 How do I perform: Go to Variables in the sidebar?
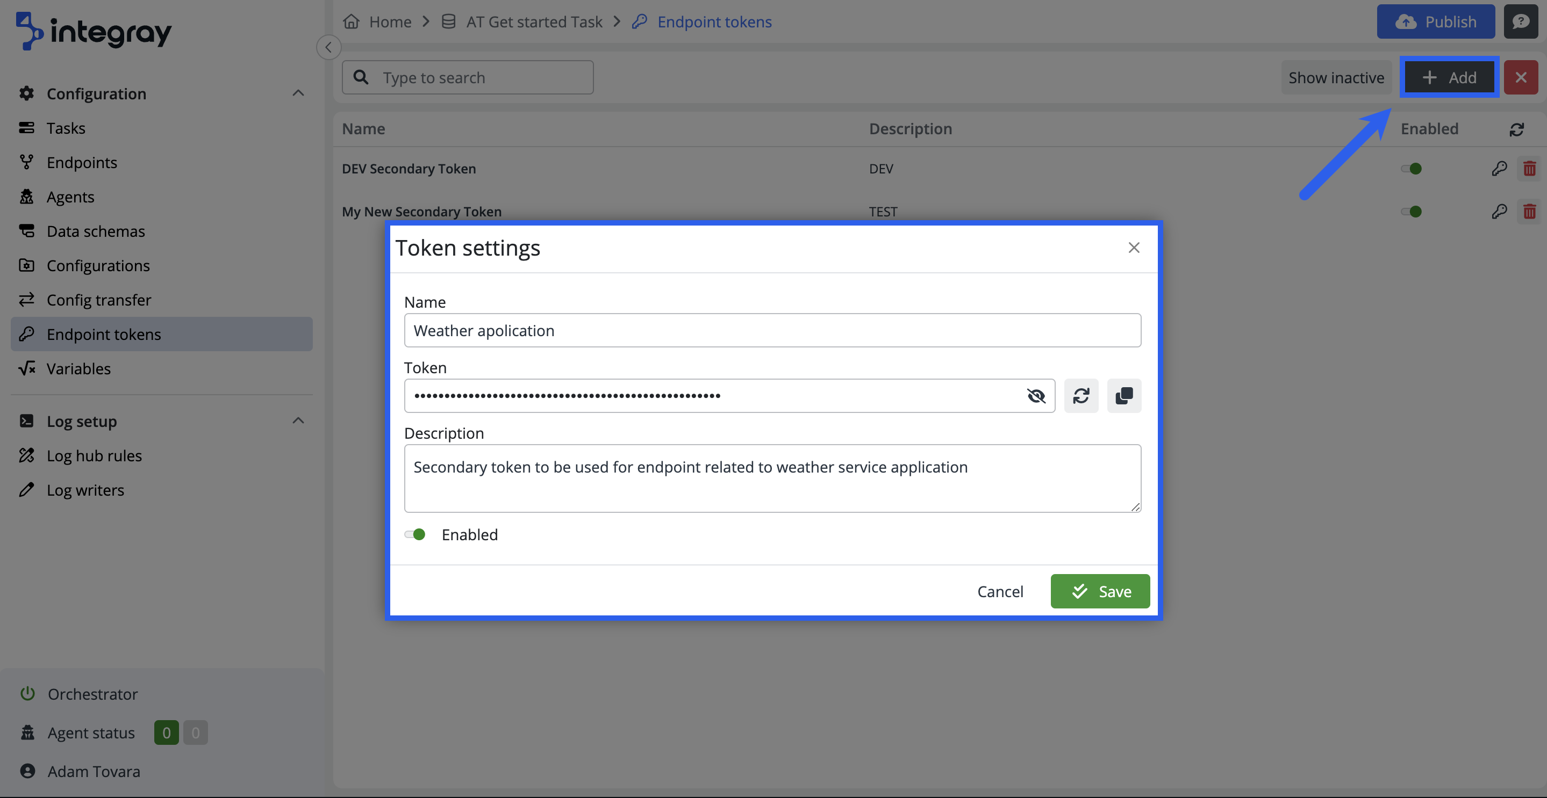pos(78,368)
